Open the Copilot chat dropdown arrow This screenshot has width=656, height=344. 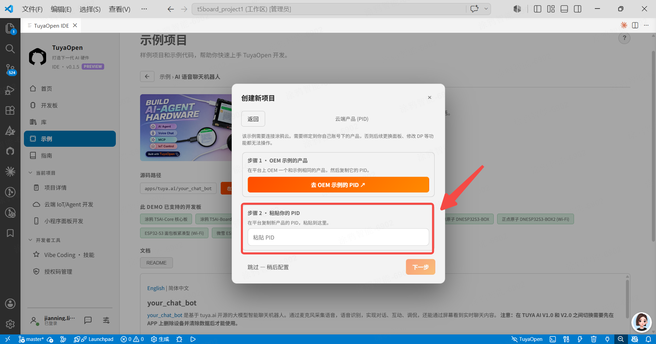486,9
